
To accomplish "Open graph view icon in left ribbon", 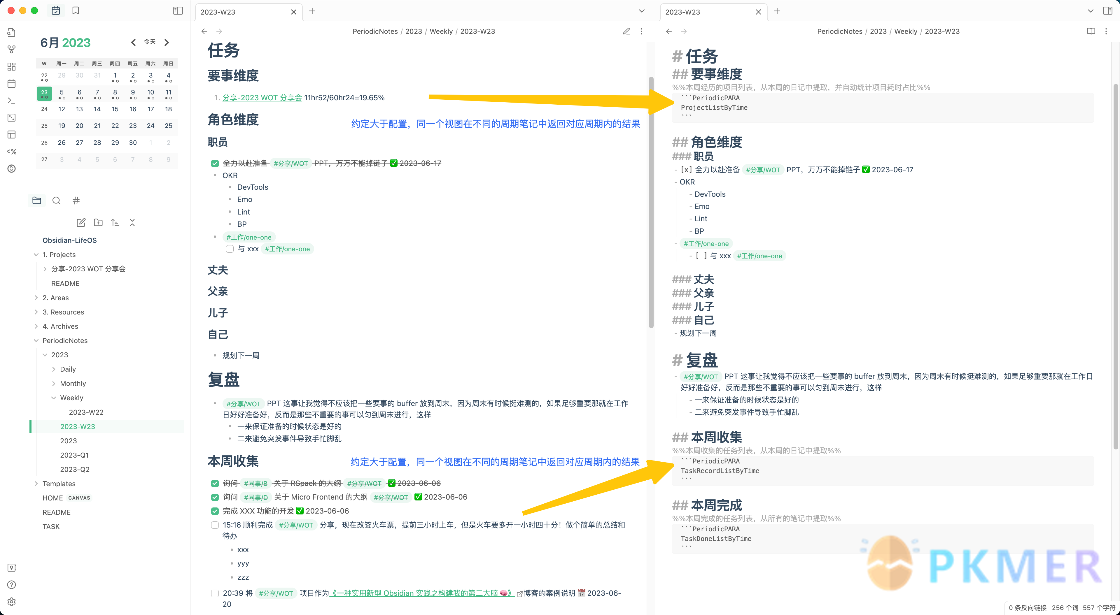I will (12, 50).
